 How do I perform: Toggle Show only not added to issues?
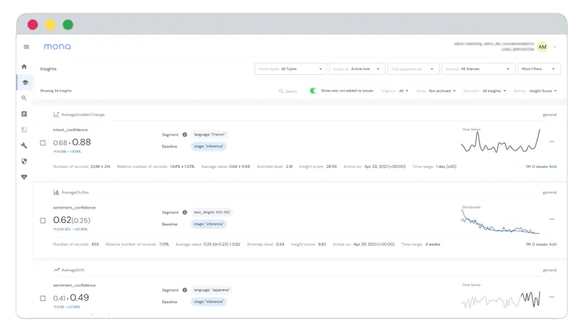[x=314, y=91]
